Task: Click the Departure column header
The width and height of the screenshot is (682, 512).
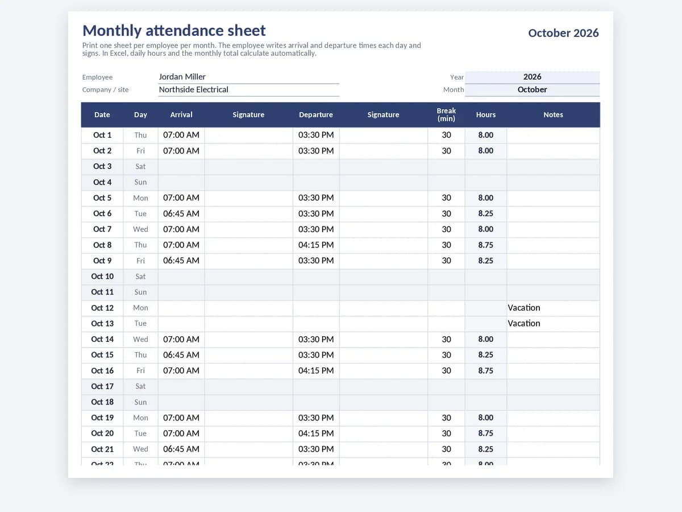Action: click(316, 115)
